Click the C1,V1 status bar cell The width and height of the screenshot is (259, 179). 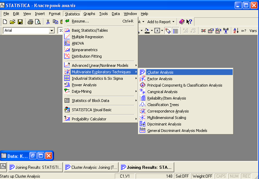[125, 176]
